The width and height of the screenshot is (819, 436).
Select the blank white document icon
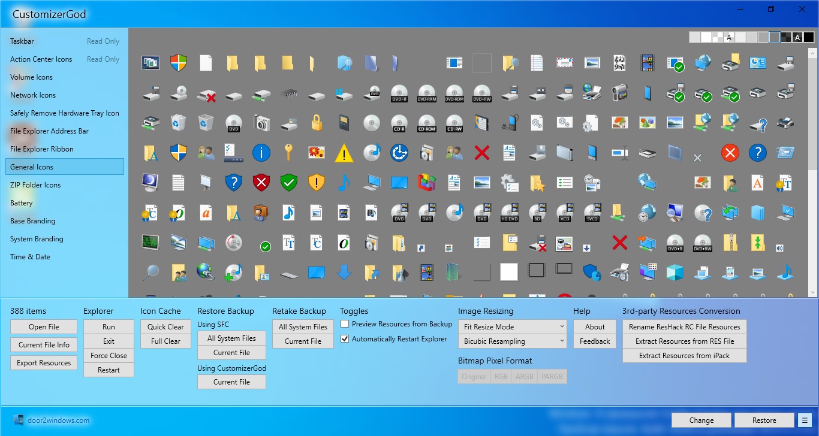click(x=206, y=63)
